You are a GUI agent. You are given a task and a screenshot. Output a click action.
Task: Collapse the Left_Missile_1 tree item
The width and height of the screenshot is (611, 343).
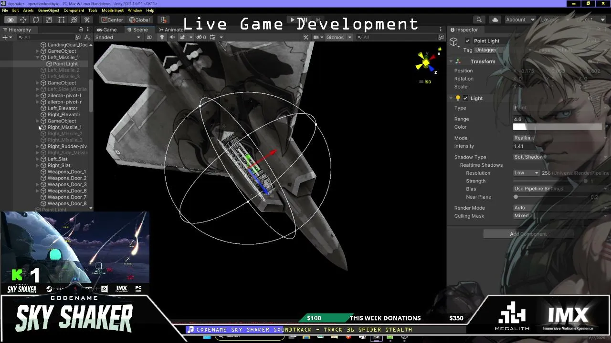[x=38, y=58]
